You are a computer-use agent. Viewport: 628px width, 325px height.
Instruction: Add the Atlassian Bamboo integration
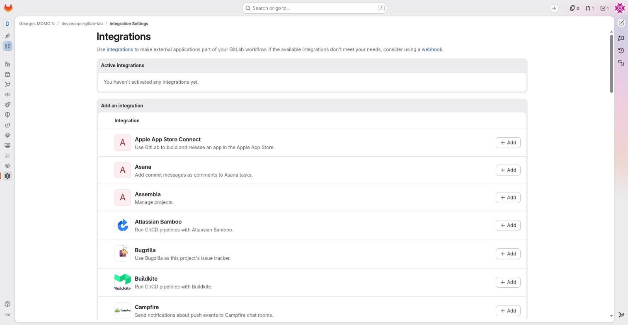pos(508,226)
